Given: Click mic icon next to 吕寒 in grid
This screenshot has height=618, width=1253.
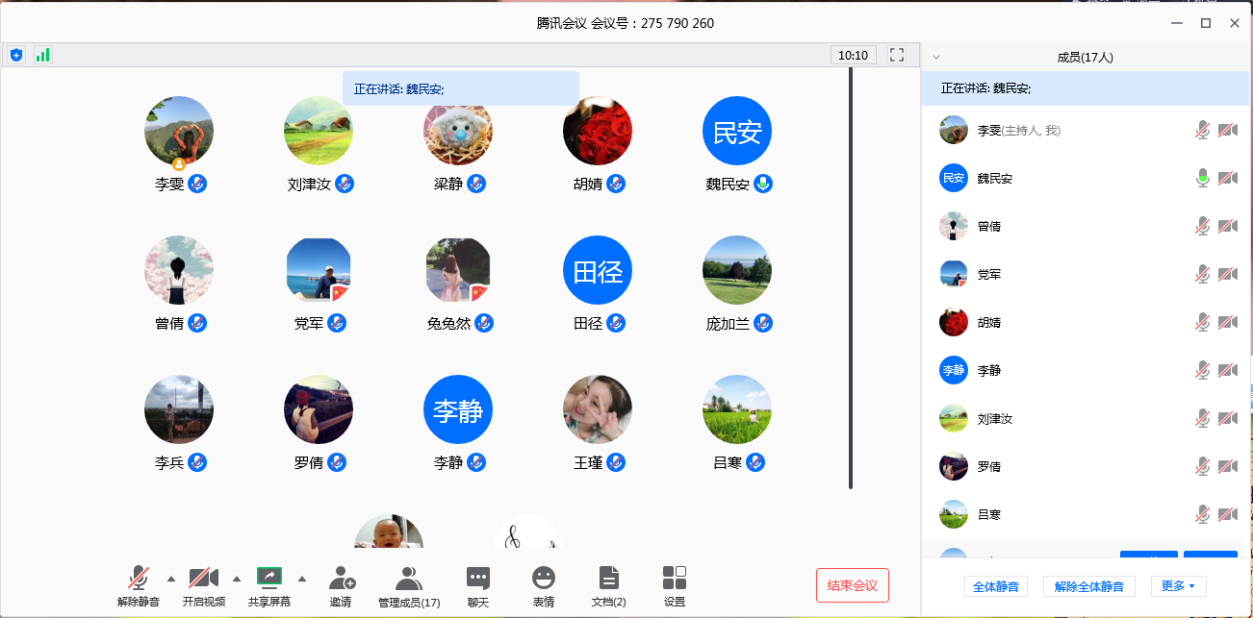Looking at the screenshot, I should 755,462.
